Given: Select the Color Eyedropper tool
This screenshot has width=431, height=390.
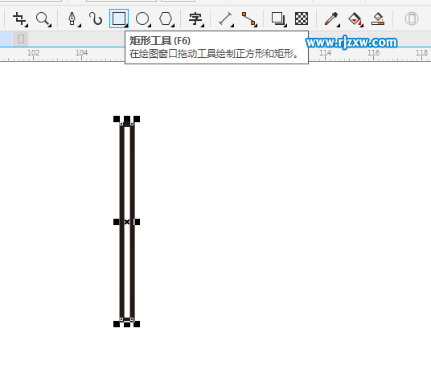Looking at the screenshot, I should [x=332, y=19].
